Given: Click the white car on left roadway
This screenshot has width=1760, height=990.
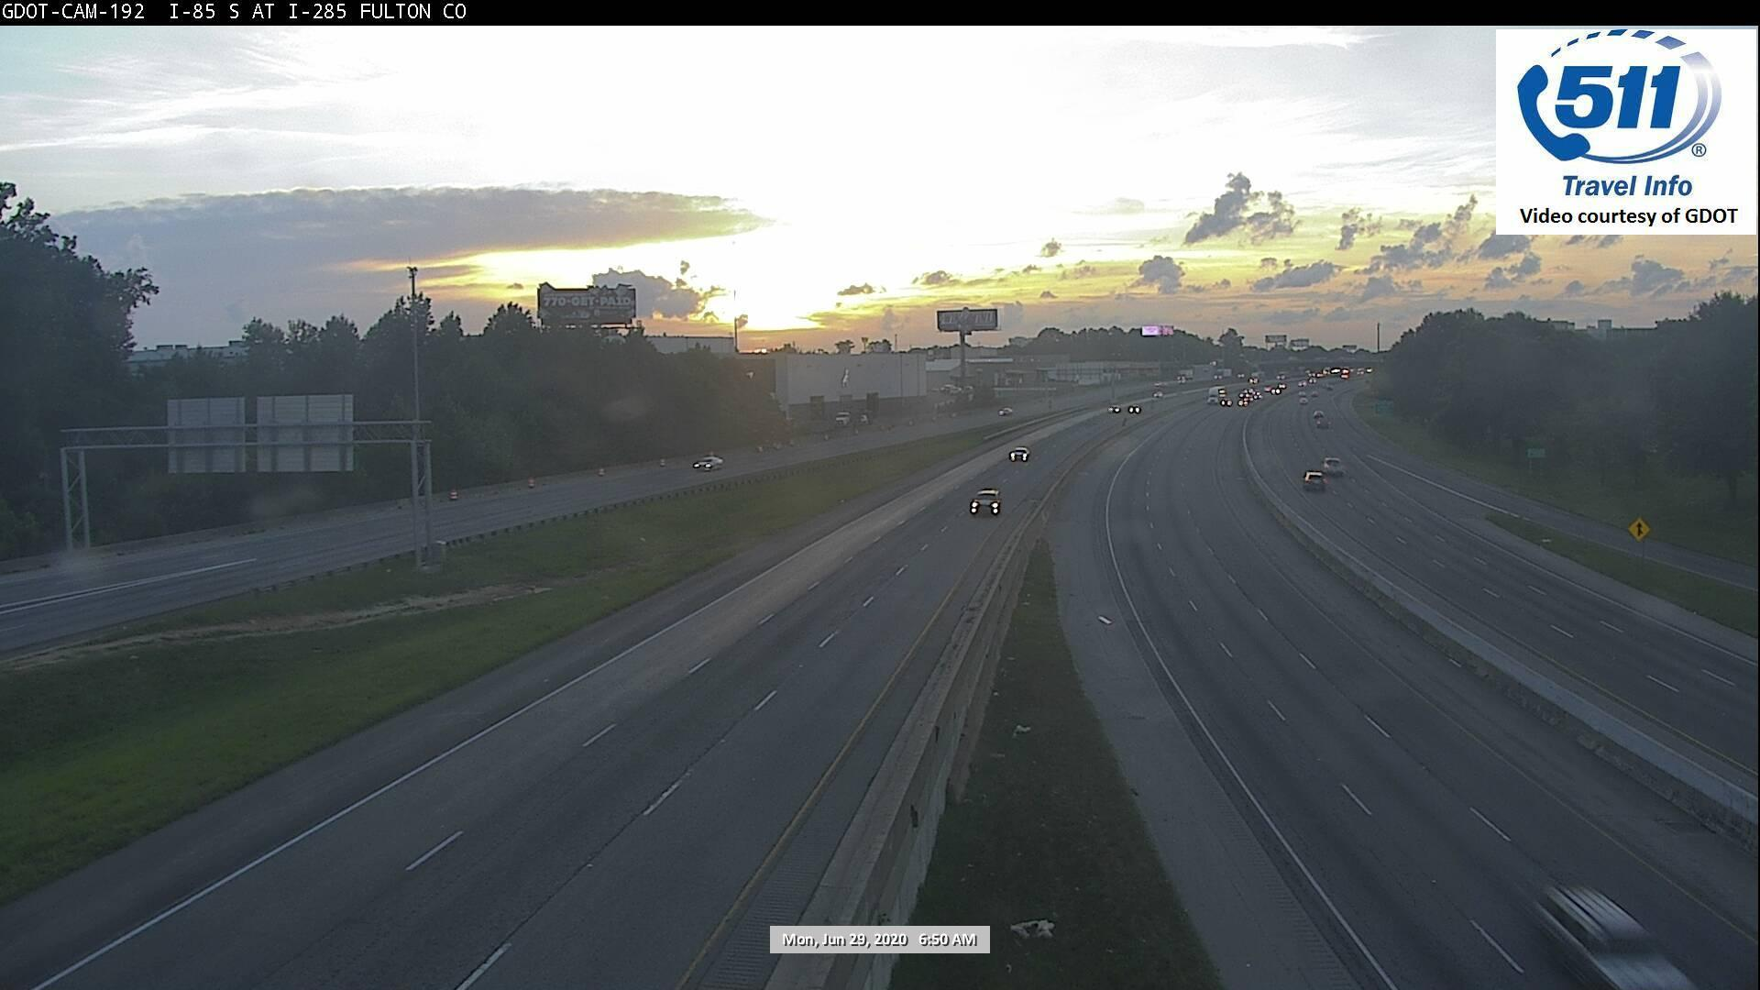Looking at the screenshot, I should tap(707, 463).
